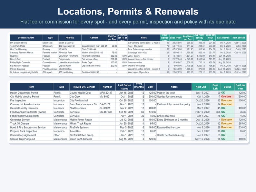Click the 'Clean Earth Services' vendor cell
This screenshot has height=192, width=256.
tap(84, 139)
